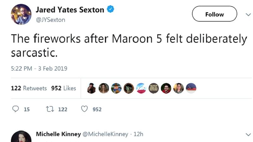Click the Michelle Kinney name on the reply
This screenshot has width=253, height=142.
(x=59, y=134)
